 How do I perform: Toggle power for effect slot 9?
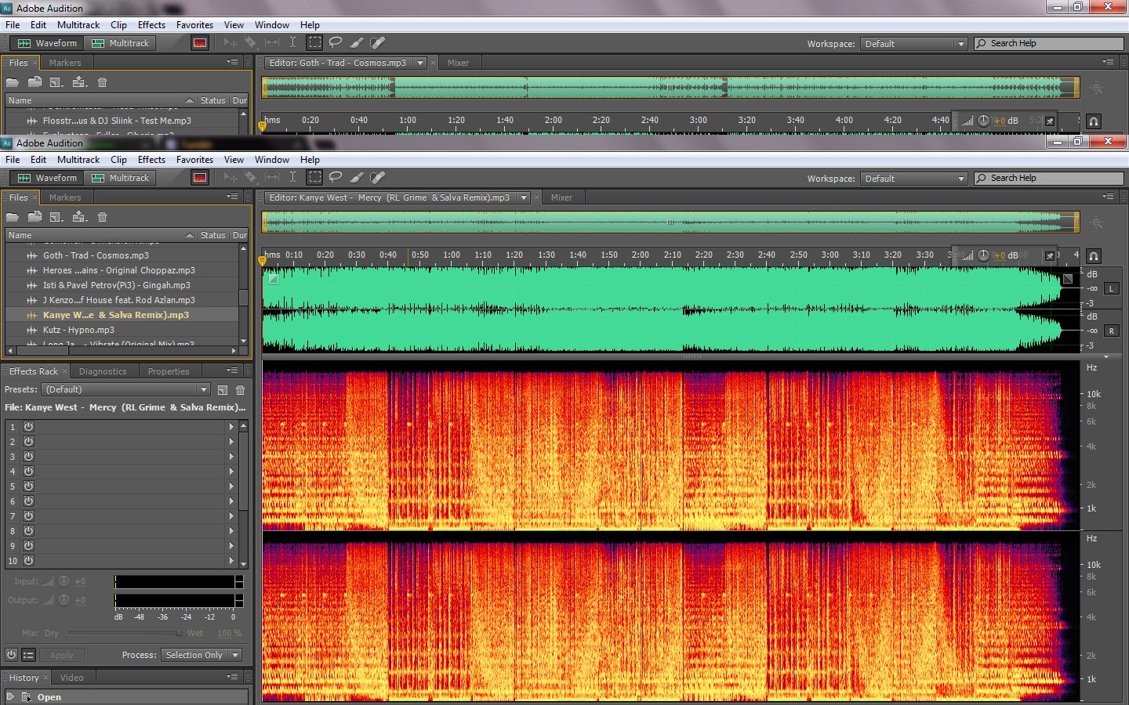(x=28, y=546)
